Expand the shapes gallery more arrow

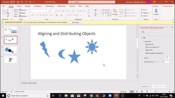[111, 16]
